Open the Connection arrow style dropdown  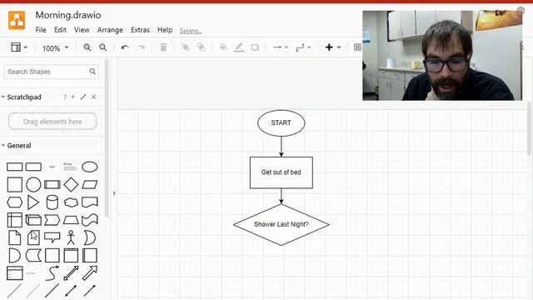pos(281,47)
